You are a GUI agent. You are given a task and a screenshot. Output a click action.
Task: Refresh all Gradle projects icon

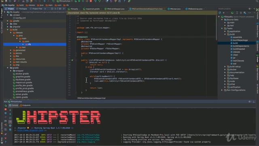220,13
